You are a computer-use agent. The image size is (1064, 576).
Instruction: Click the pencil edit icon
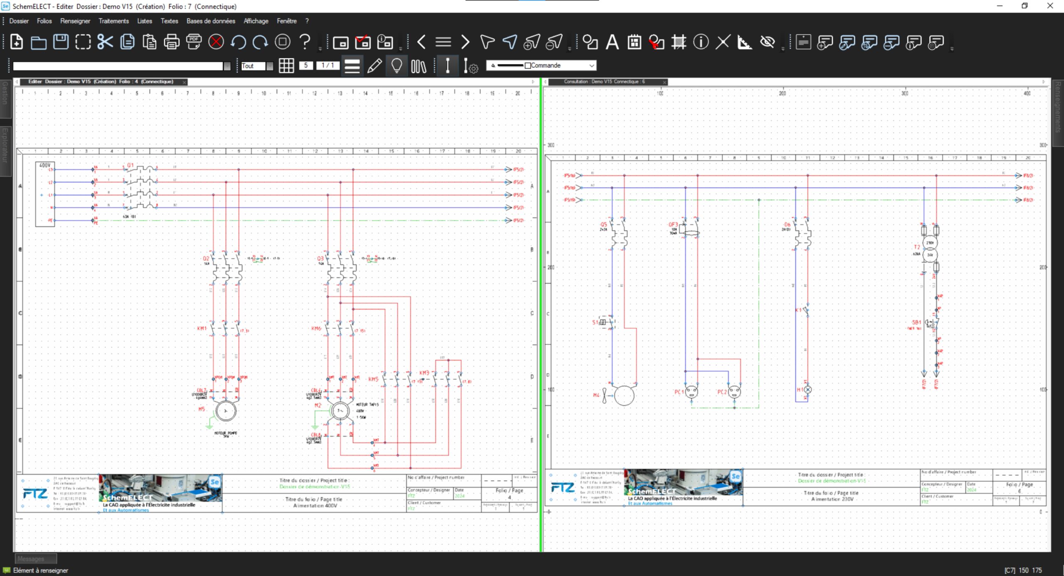pos(374,66)
